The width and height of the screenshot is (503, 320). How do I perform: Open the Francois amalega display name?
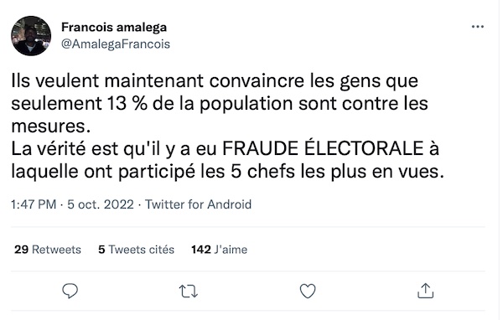(x=114, y=28)
